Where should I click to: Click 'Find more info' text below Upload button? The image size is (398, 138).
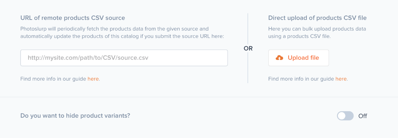tap(301, 79)
